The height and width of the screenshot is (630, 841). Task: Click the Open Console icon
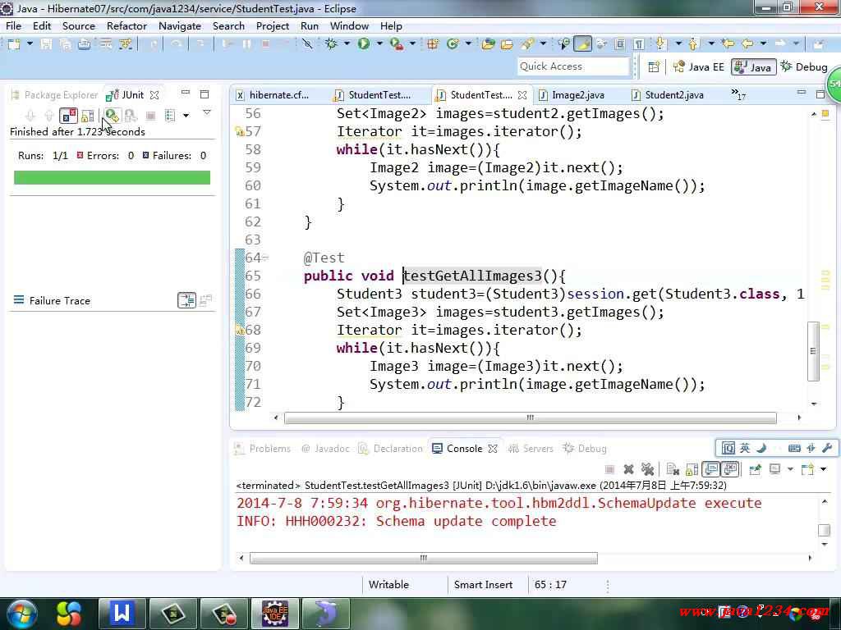pyautogui.click(x=807, y=469)
